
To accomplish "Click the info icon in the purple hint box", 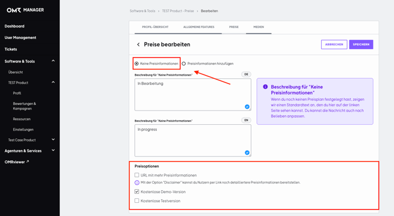I will point(265,87).
